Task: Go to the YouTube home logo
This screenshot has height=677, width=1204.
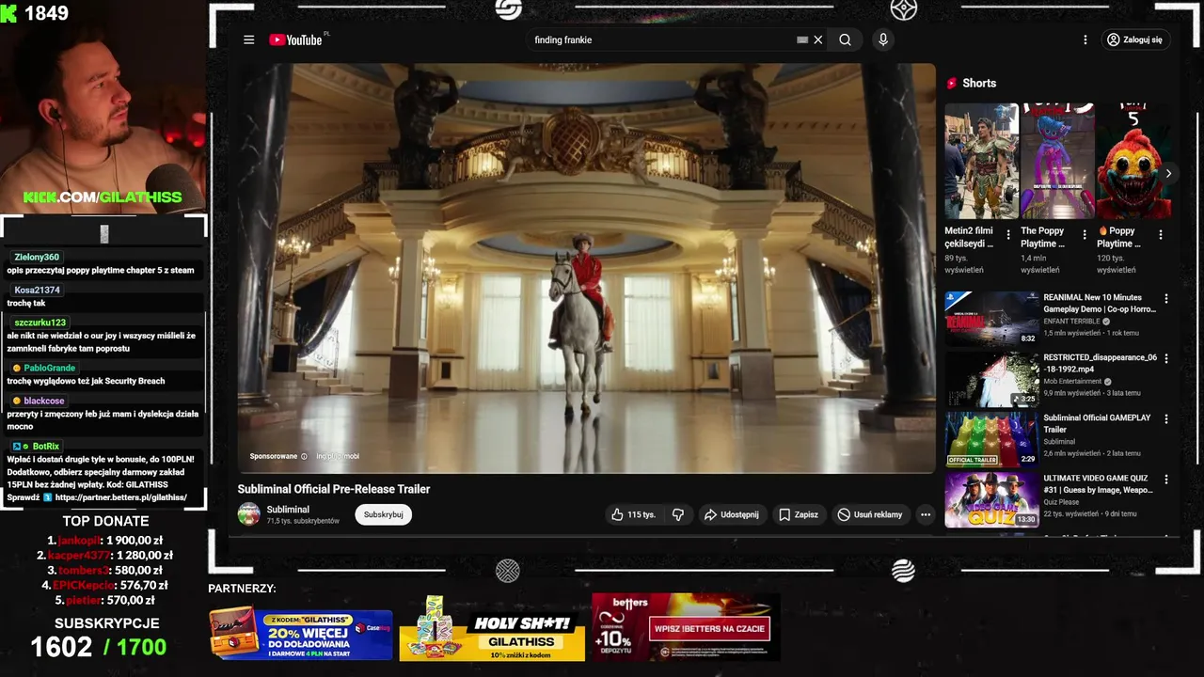Action: pyautogui.click(x=295, y=39)
